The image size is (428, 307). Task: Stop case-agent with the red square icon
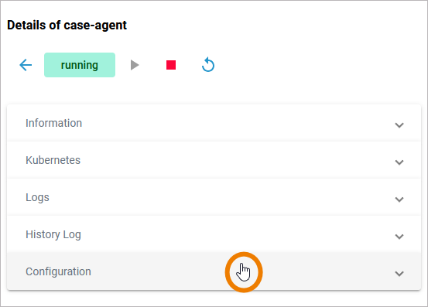[x=171, y=65]
